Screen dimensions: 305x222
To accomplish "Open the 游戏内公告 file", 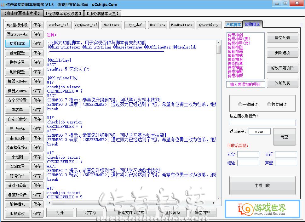I will coord(17,185).
